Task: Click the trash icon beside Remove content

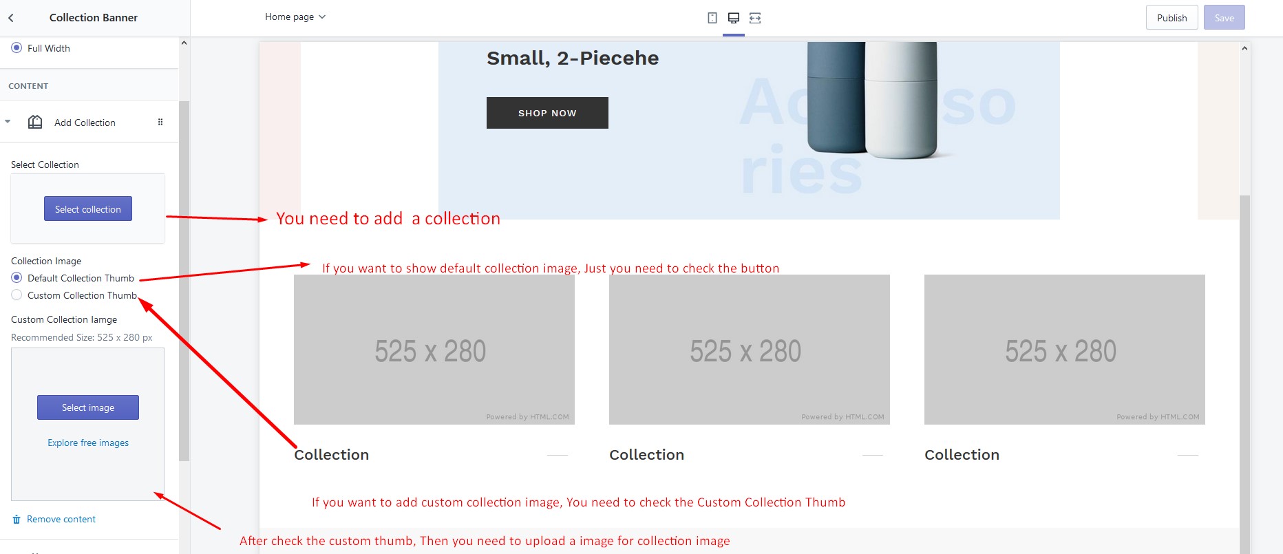Action: tap(17, 520)
